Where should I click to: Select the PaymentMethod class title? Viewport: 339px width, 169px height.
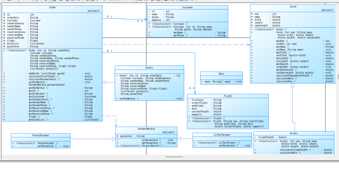point(146,129)
